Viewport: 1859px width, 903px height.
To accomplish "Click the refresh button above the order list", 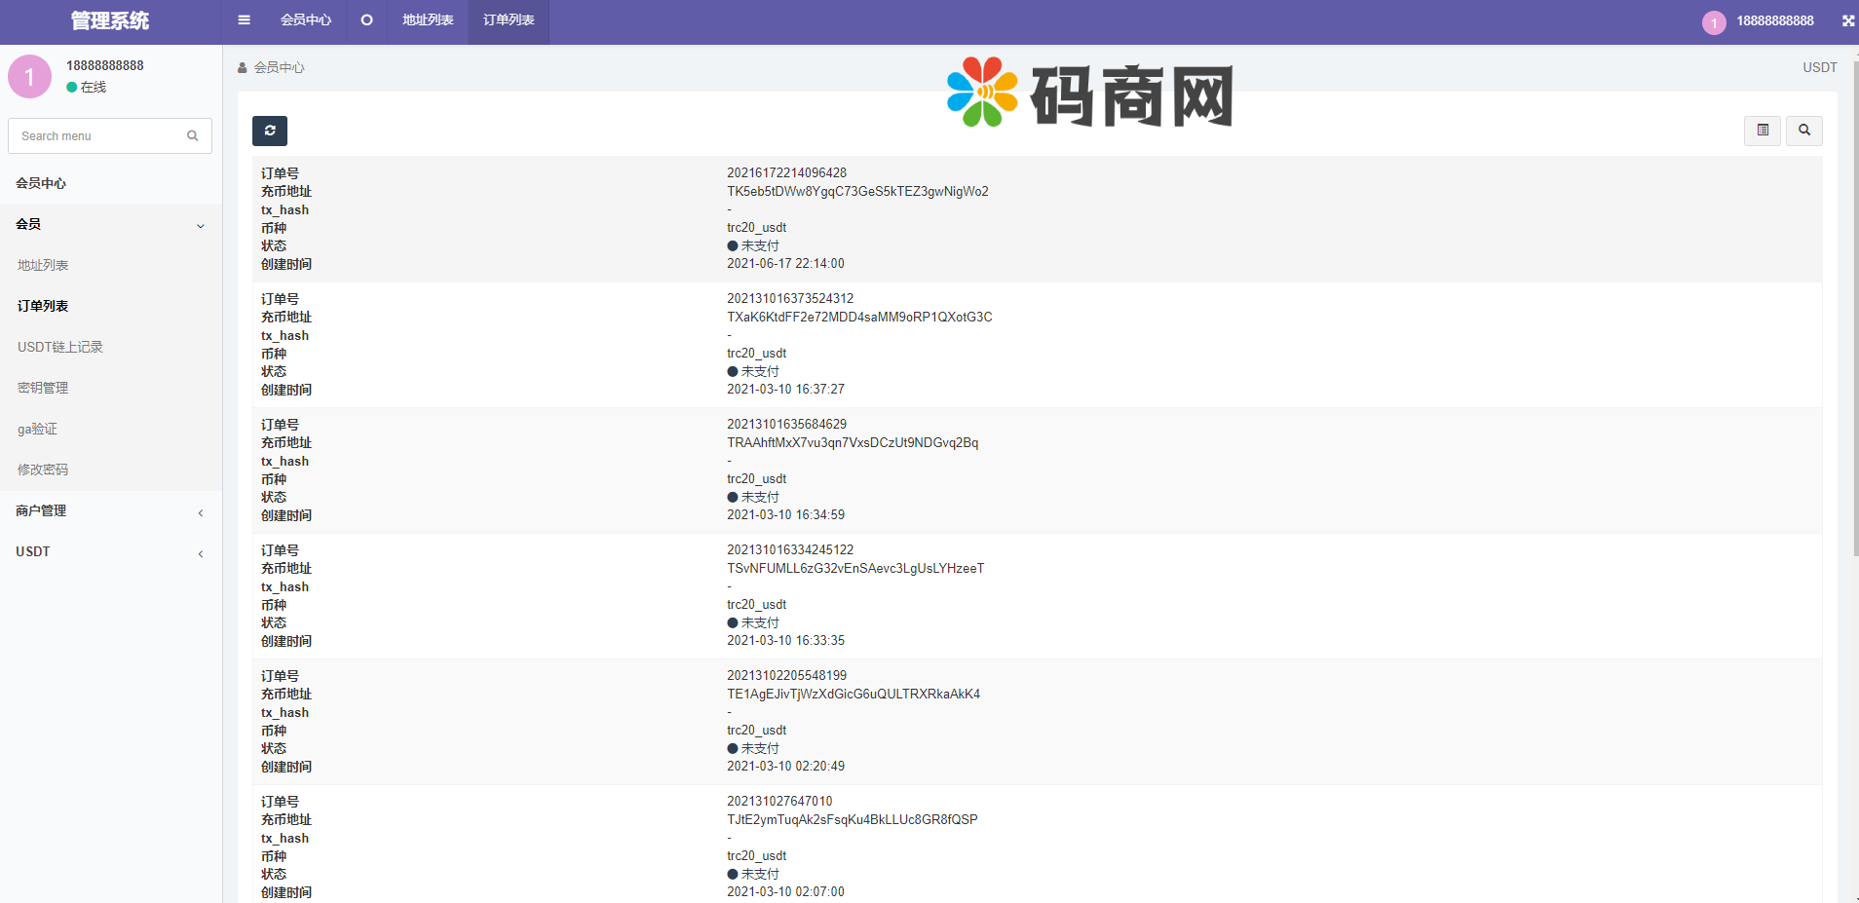I will (270, 131).
